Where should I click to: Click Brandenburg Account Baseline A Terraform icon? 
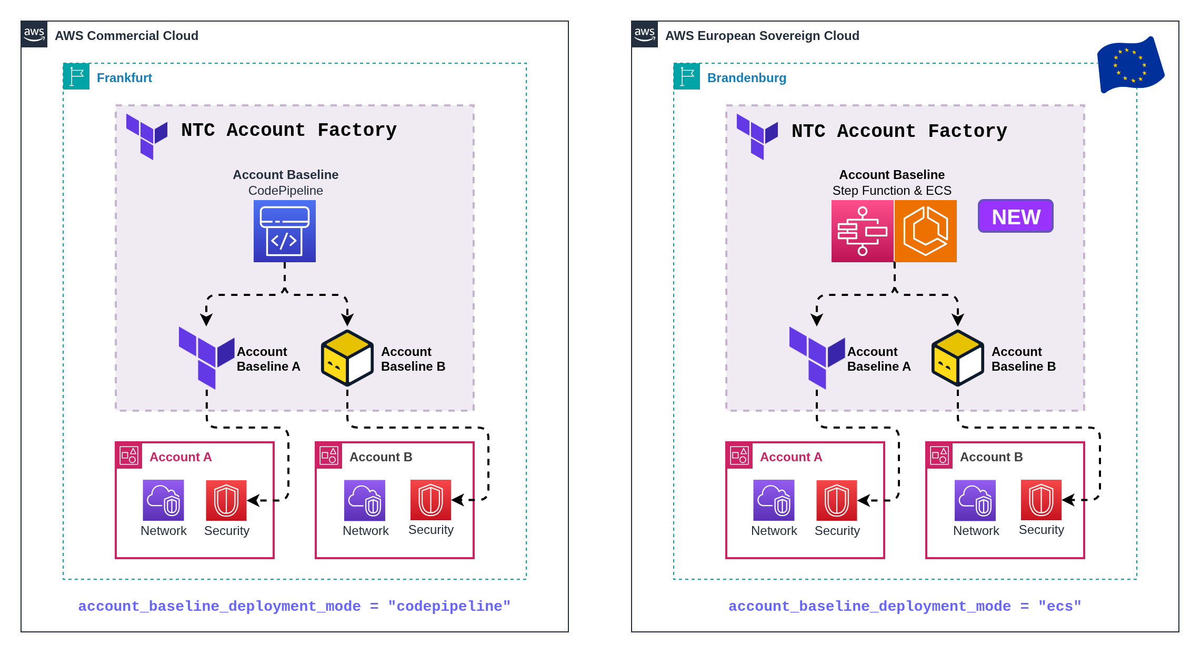click(817, 358)
